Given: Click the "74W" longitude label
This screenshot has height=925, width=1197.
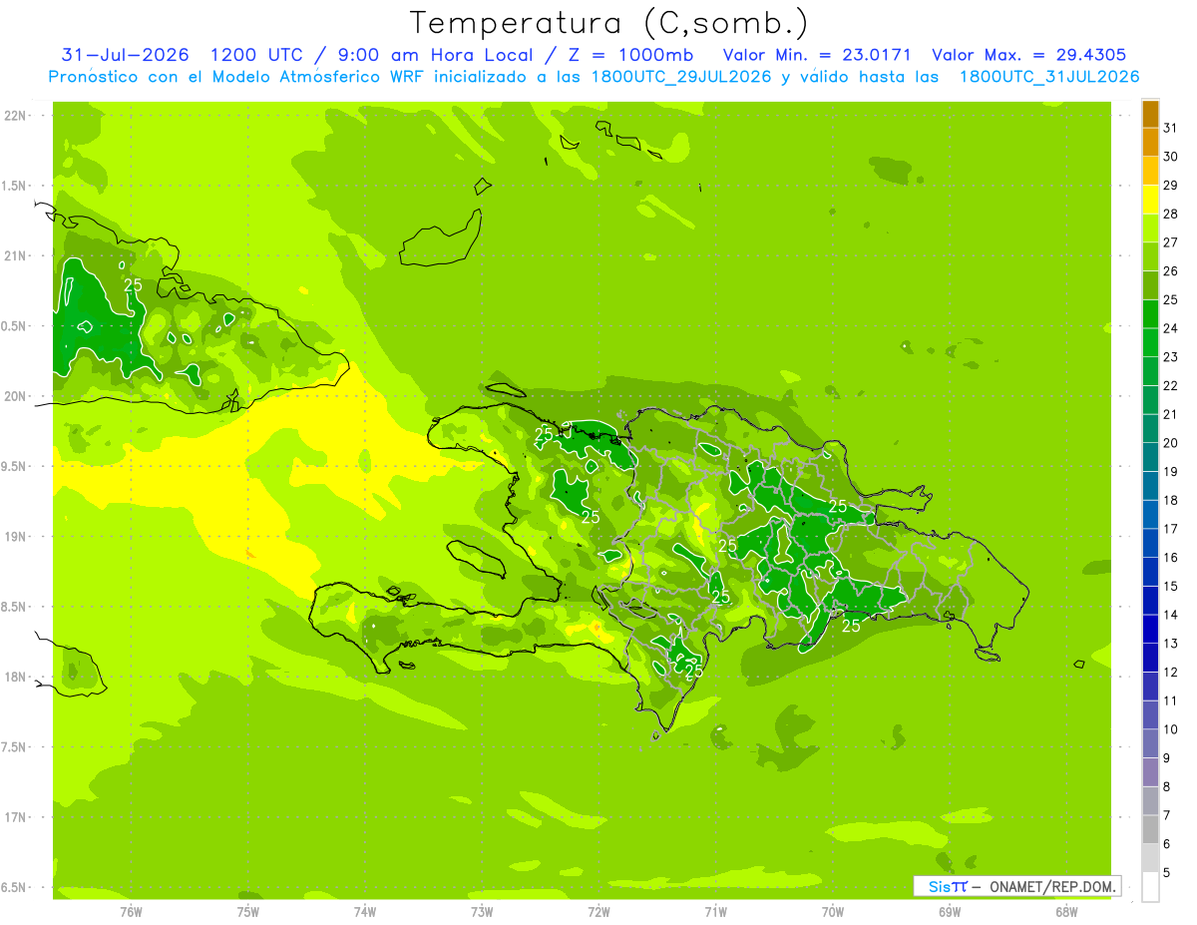Looking at the screenshot, I should click(365, 912).
